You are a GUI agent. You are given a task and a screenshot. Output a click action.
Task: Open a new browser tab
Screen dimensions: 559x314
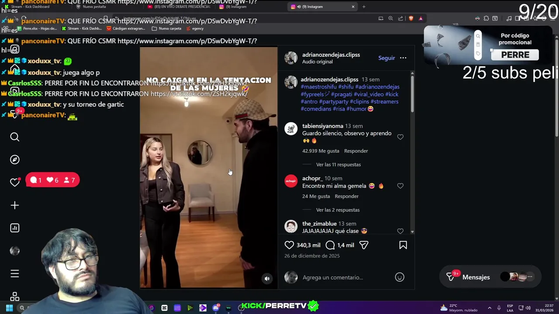364,7
